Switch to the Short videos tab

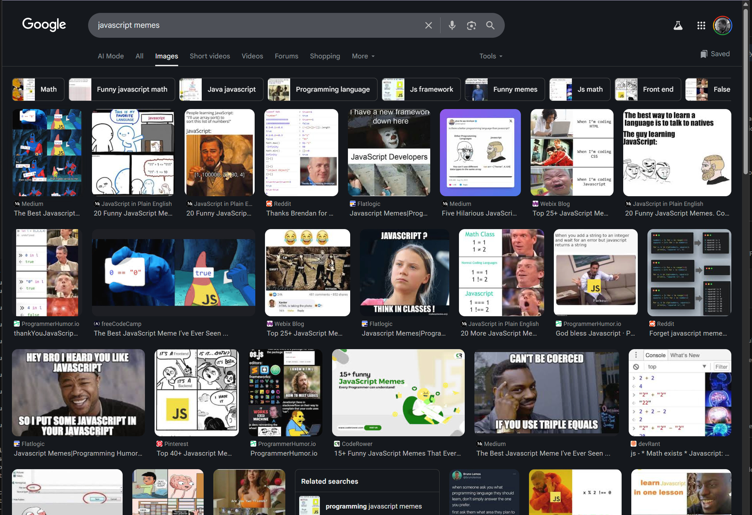click(x=210, y=56)
